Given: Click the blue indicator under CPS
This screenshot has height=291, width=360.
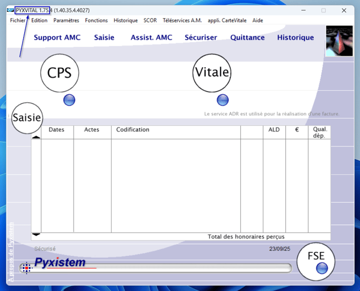Looking at the screenshot, I should (69, 100).
